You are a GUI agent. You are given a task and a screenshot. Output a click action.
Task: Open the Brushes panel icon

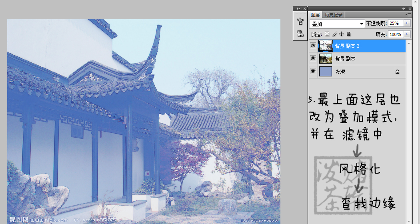tap(299, 21)
